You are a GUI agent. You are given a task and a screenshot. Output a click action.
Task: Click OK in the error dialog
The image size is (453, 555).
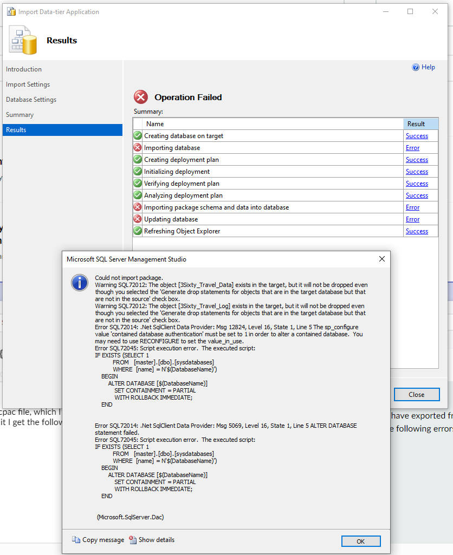(361, 541)
